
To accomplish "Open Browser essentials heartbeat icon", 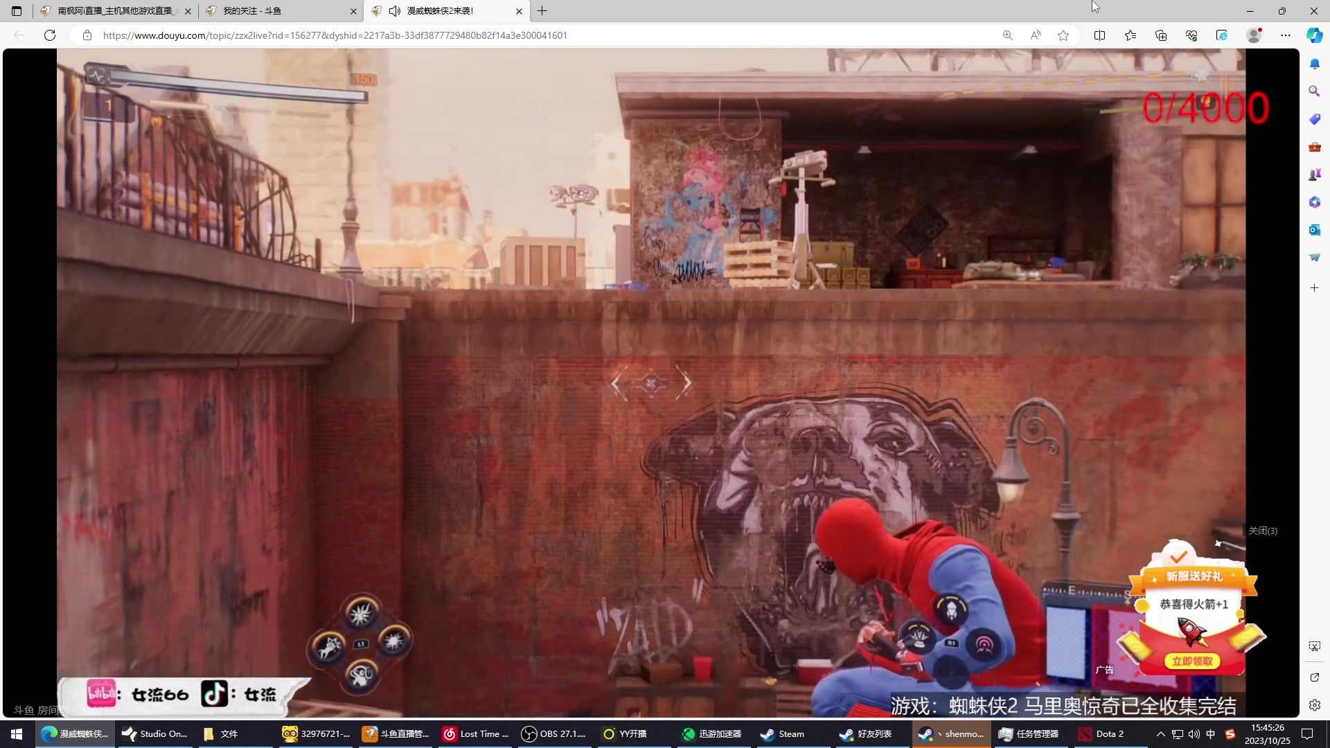I will point(1191,35).
